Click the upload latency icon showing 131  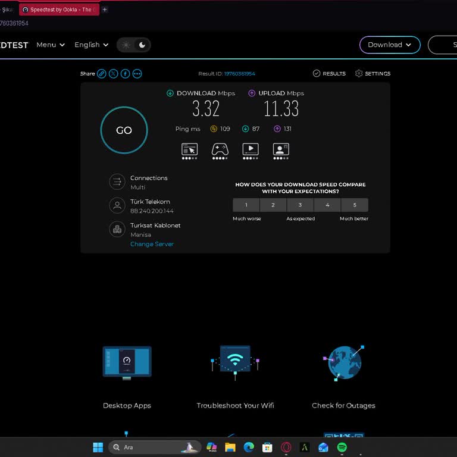277,129
